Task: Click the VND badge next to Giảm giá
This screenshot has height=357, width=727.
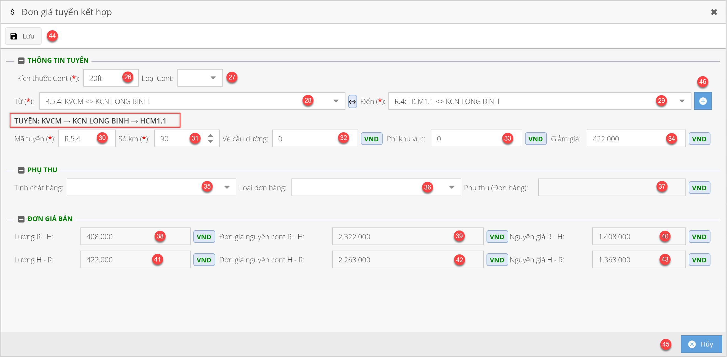Action: click(x=699, y=139)
